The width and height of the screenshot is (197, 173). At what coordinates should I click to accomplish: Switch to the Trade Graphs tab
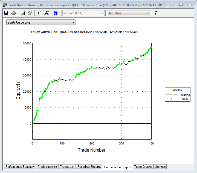click(143, 167)
